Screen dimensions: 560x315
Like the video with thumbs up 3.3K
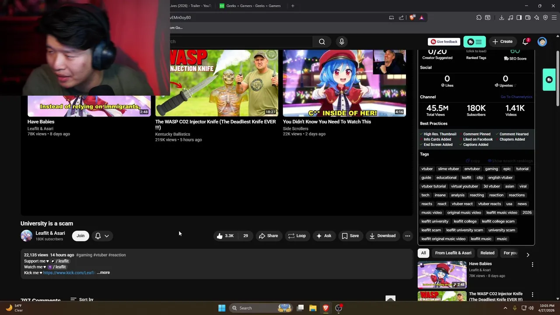pos(225,236)
